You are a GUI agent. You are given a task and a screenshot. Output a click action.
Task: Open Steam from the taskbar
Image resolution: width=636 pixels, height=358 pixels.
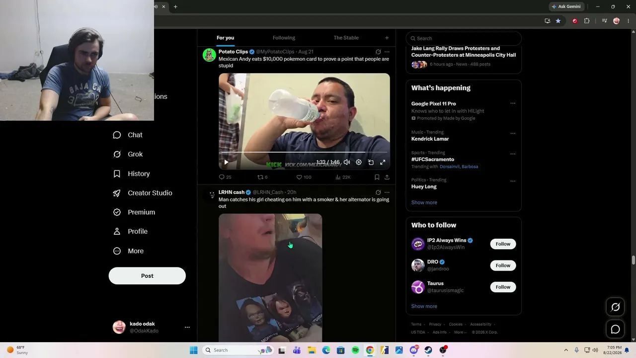(428, 350)
